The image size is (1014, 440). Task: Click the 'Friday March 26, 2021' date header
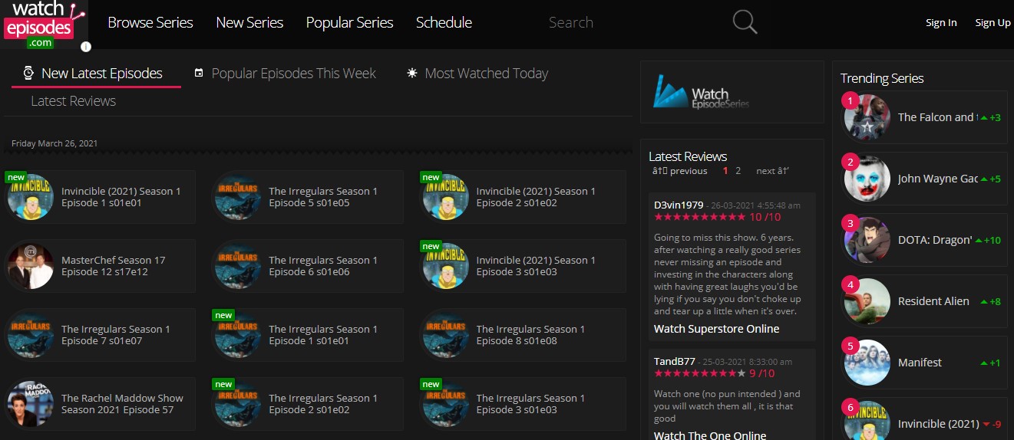pos(54,143)
